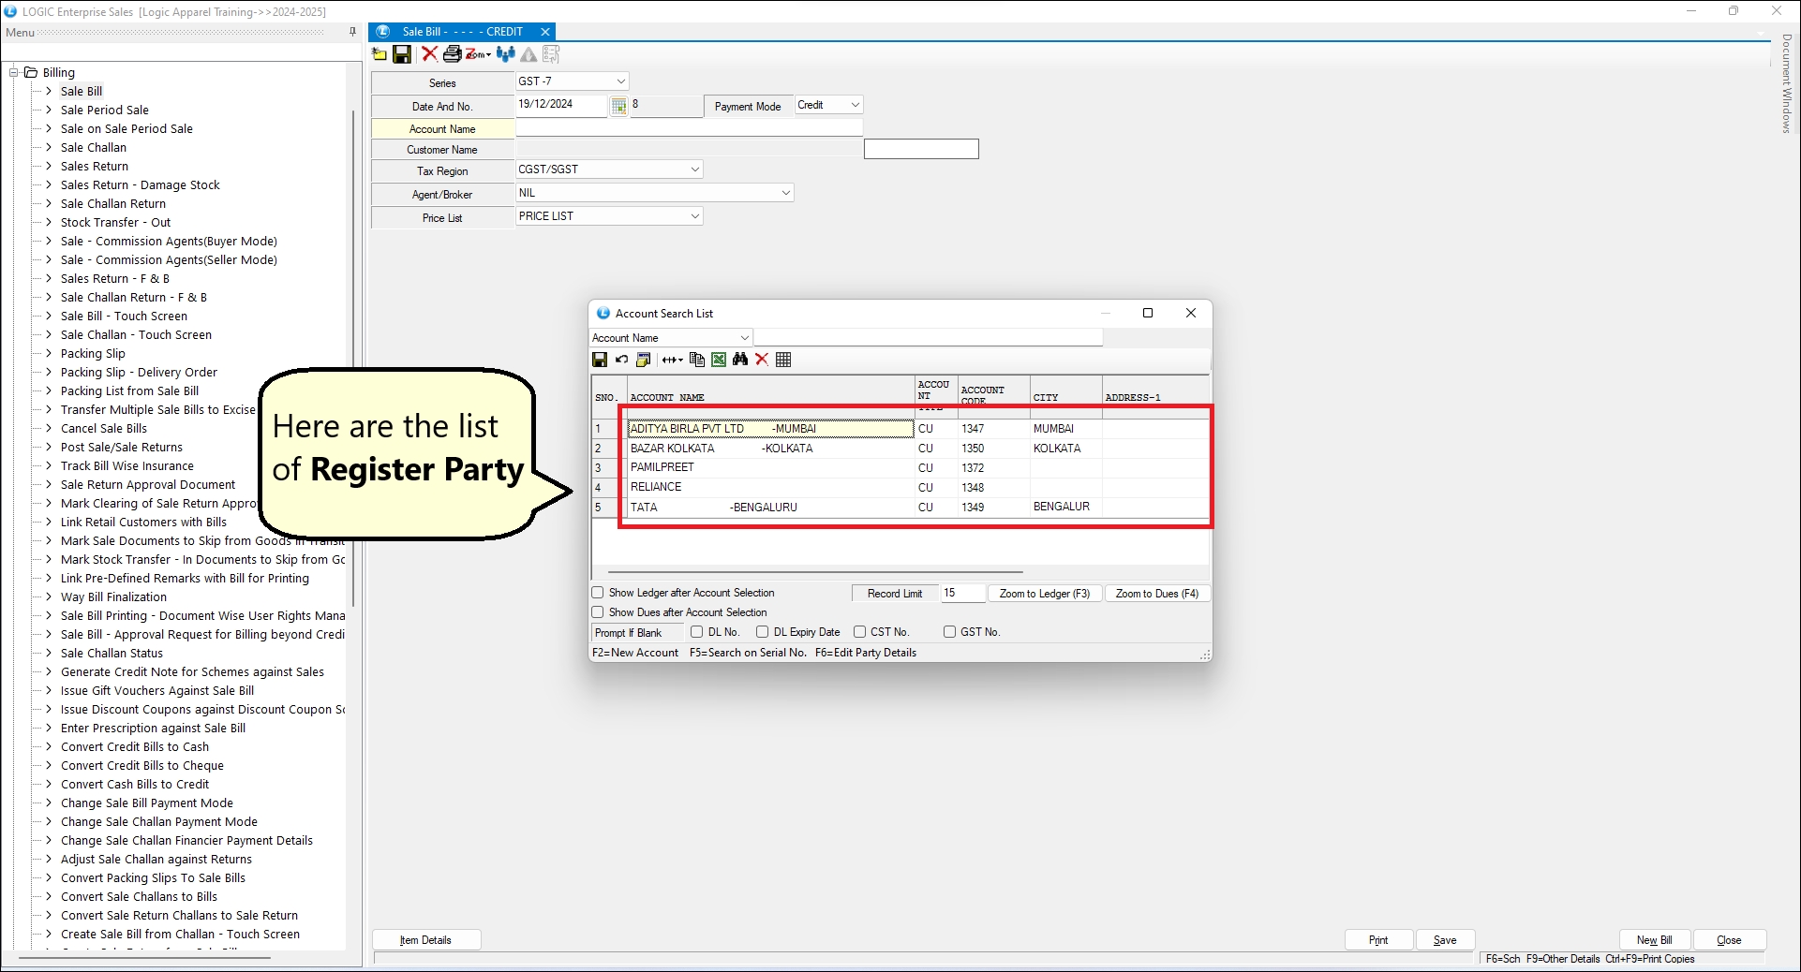
Task: Click the grid view icon in Account Search
Action: coord(783,360)
